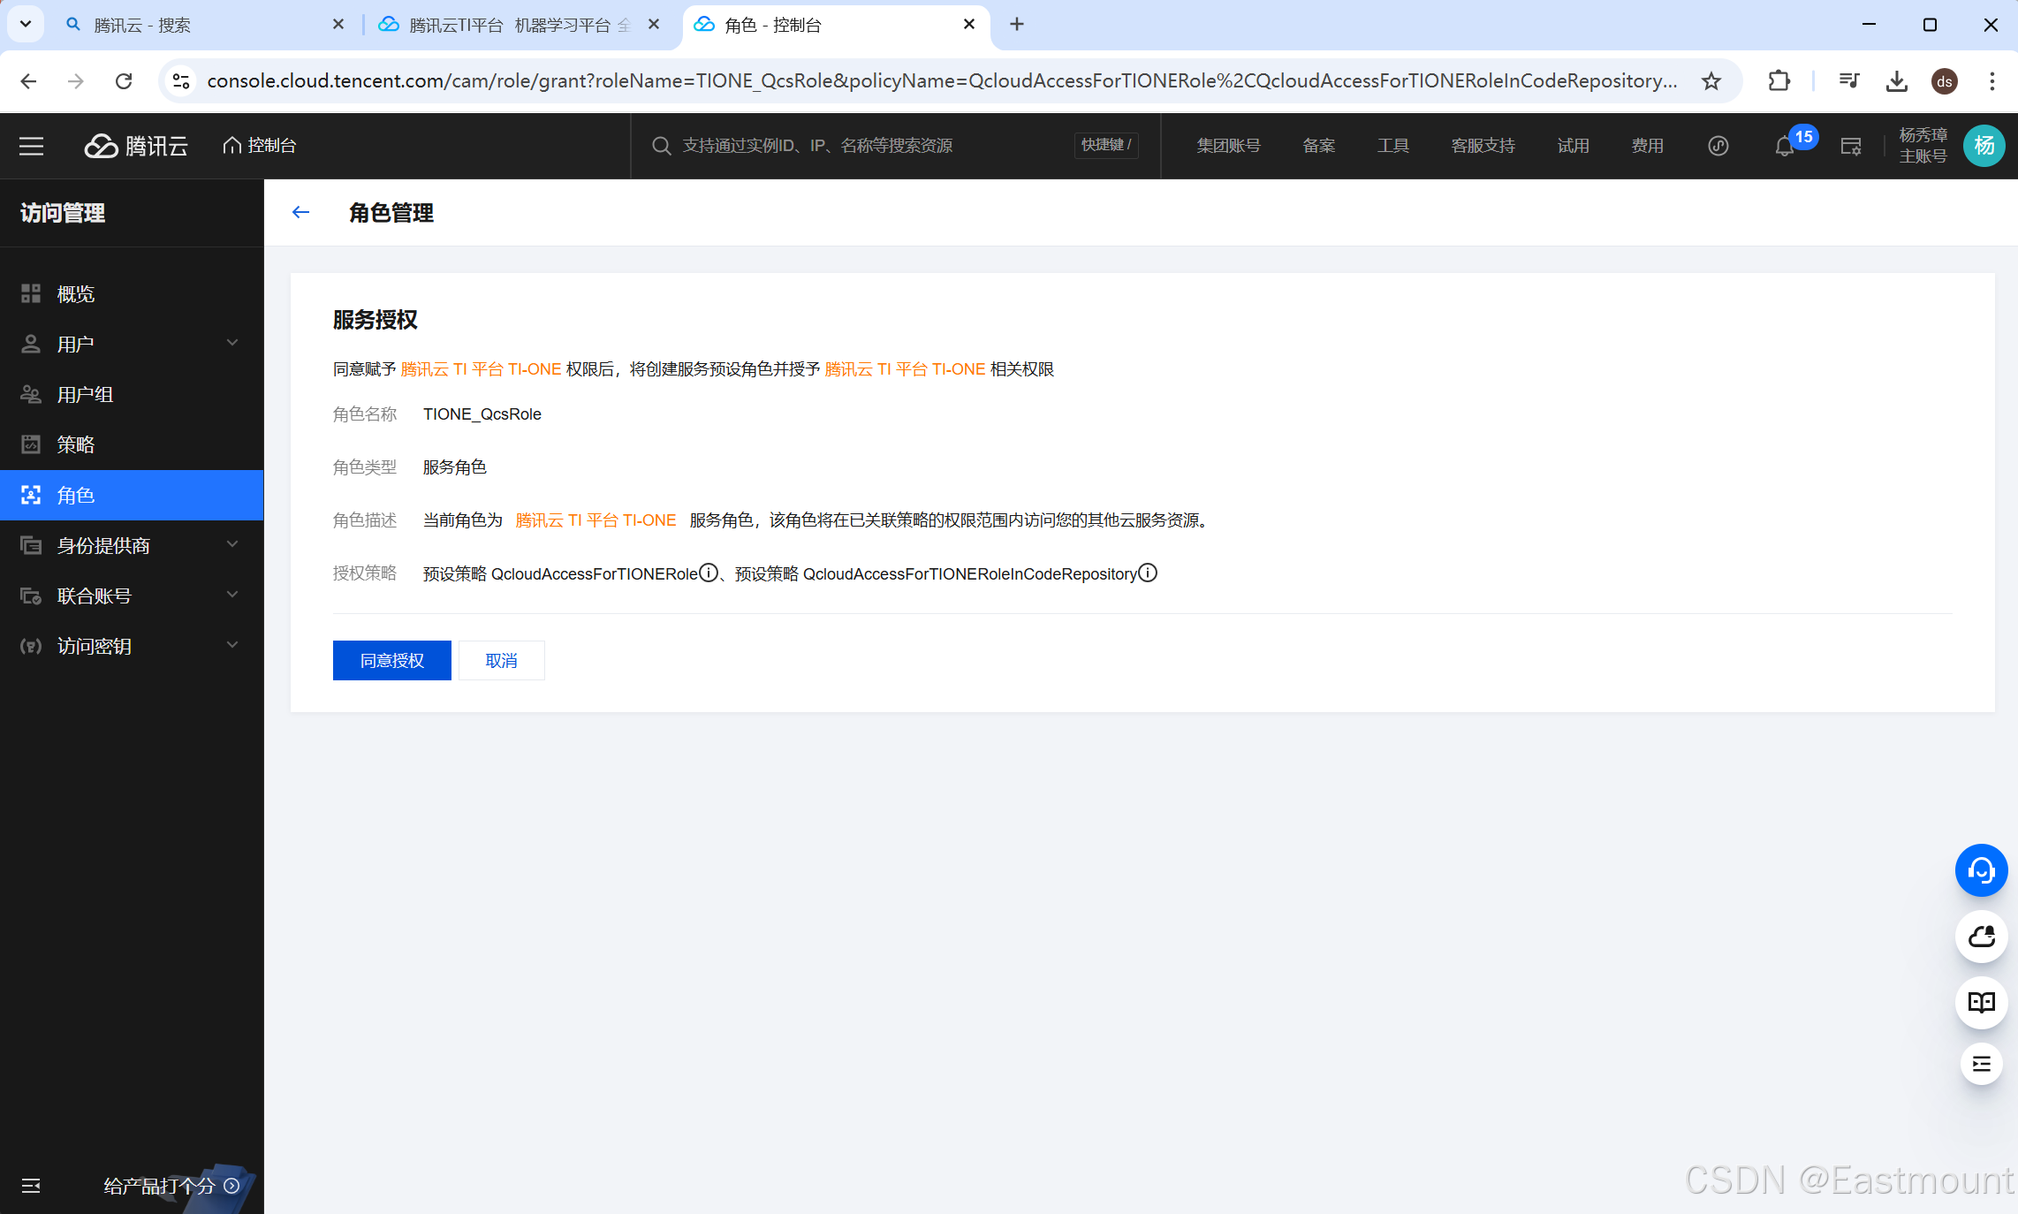
Task: Open the hamburger menu at top left
Action: click(x=32, y=146)
